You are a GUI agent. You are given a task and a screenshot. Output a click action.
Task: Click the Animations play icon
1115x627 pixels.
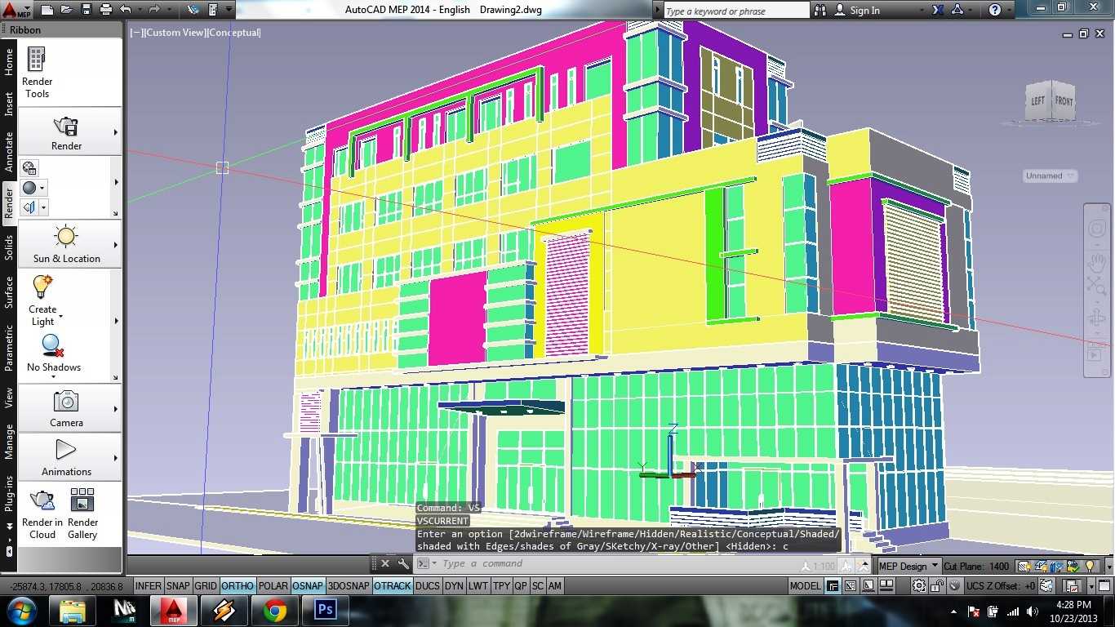(x=66, y=450)
